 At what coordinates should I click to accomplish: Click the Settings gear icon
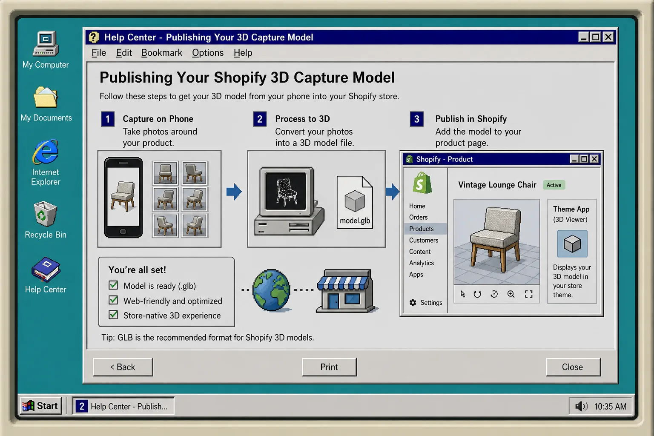413,303
